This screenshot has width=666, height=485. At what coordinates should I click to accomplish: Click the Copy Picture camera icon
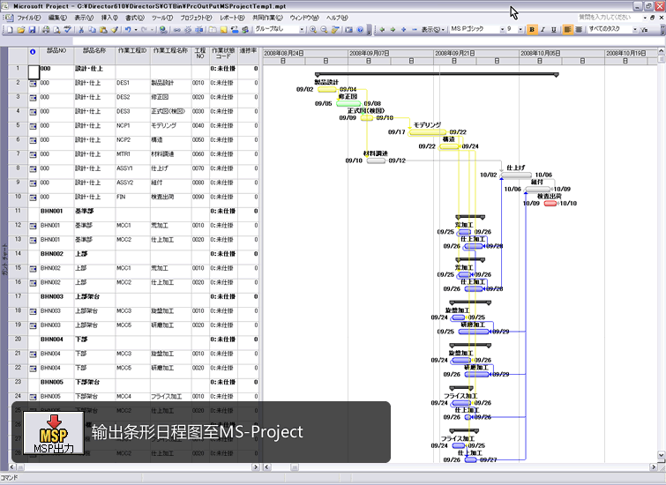pos(349,30)
